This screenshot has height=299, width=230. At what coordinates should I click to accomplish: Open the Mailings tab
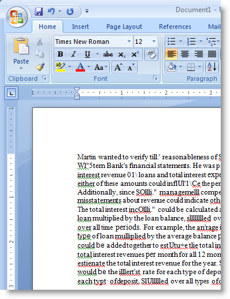(x=214, y=27)
